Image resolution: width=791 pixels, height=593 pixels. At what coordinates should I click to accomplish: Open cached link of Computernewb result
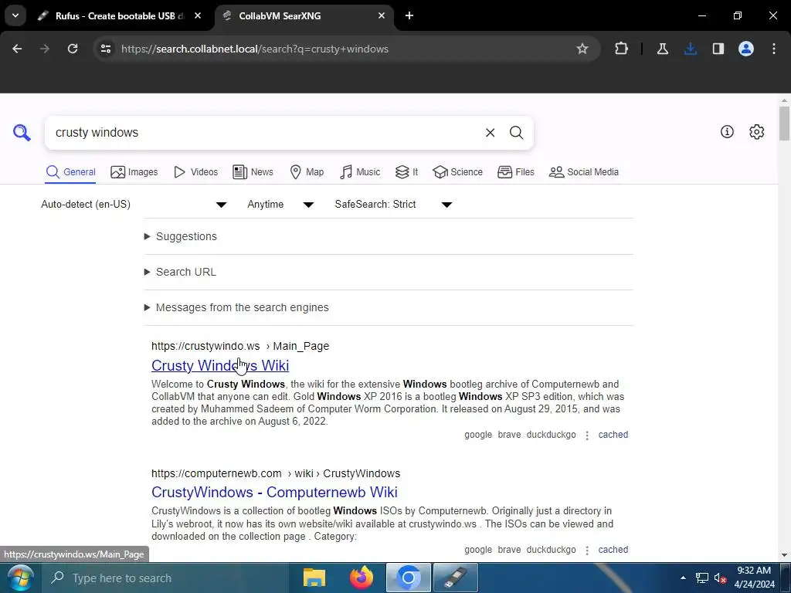613,550
